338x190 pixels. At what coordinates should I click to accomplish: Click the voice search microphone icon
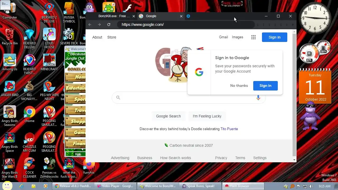(258, 98)
